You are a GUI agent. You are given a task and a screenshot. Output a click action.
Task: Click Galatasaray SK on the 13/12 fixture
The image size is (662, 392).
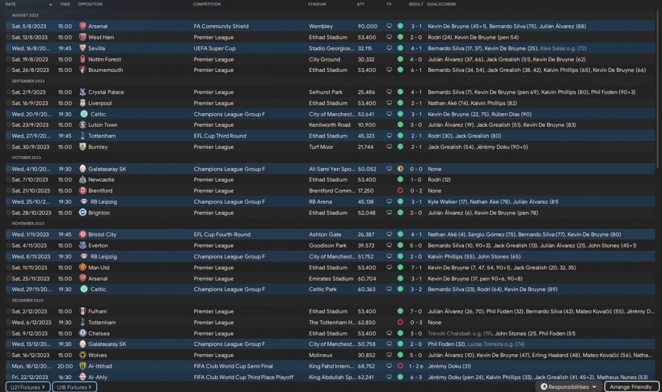(107, 344)
